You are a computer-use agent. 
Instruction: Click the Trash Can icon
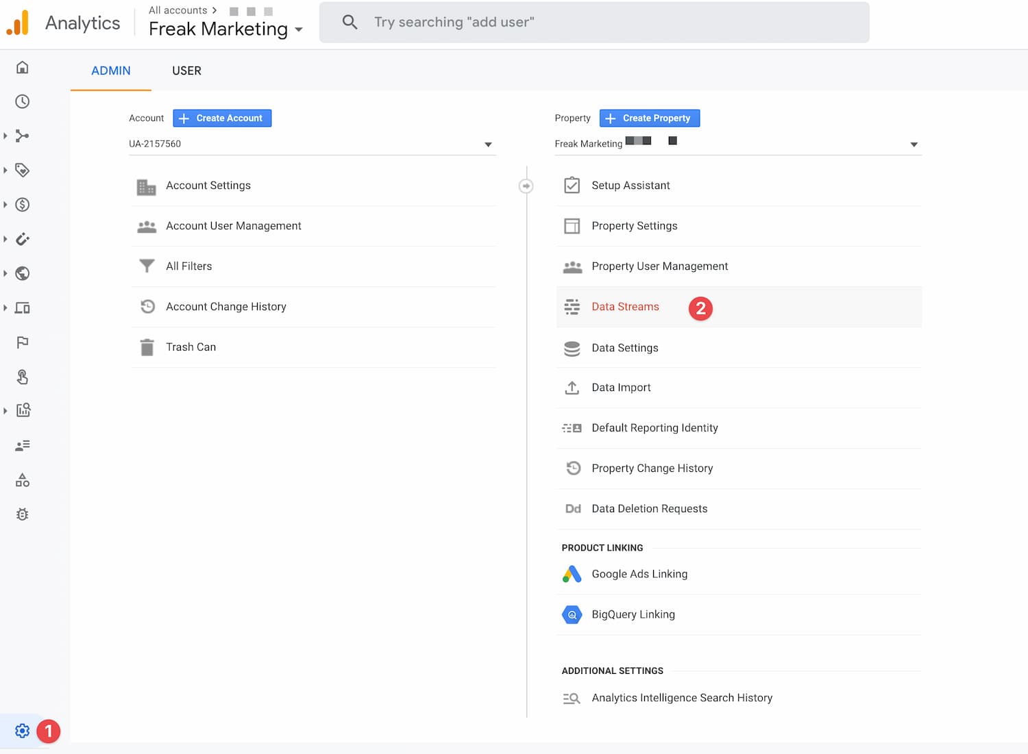tap(147, 347)
